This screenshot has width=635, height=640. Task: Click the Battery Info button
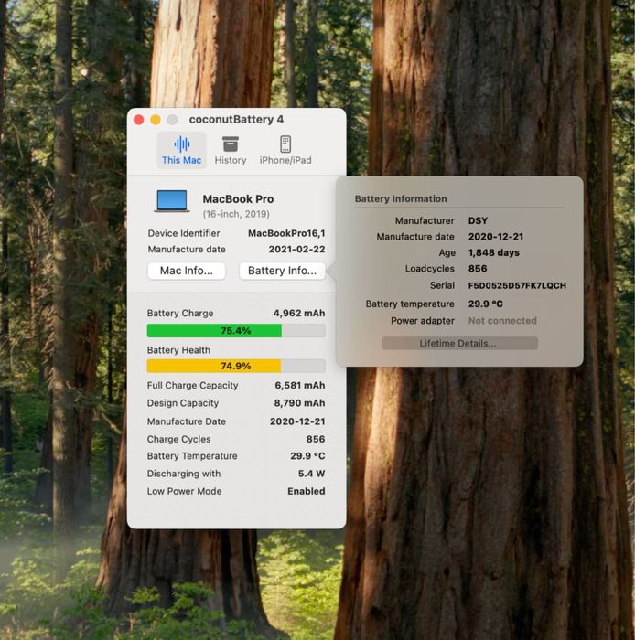(x=282, y=271)
